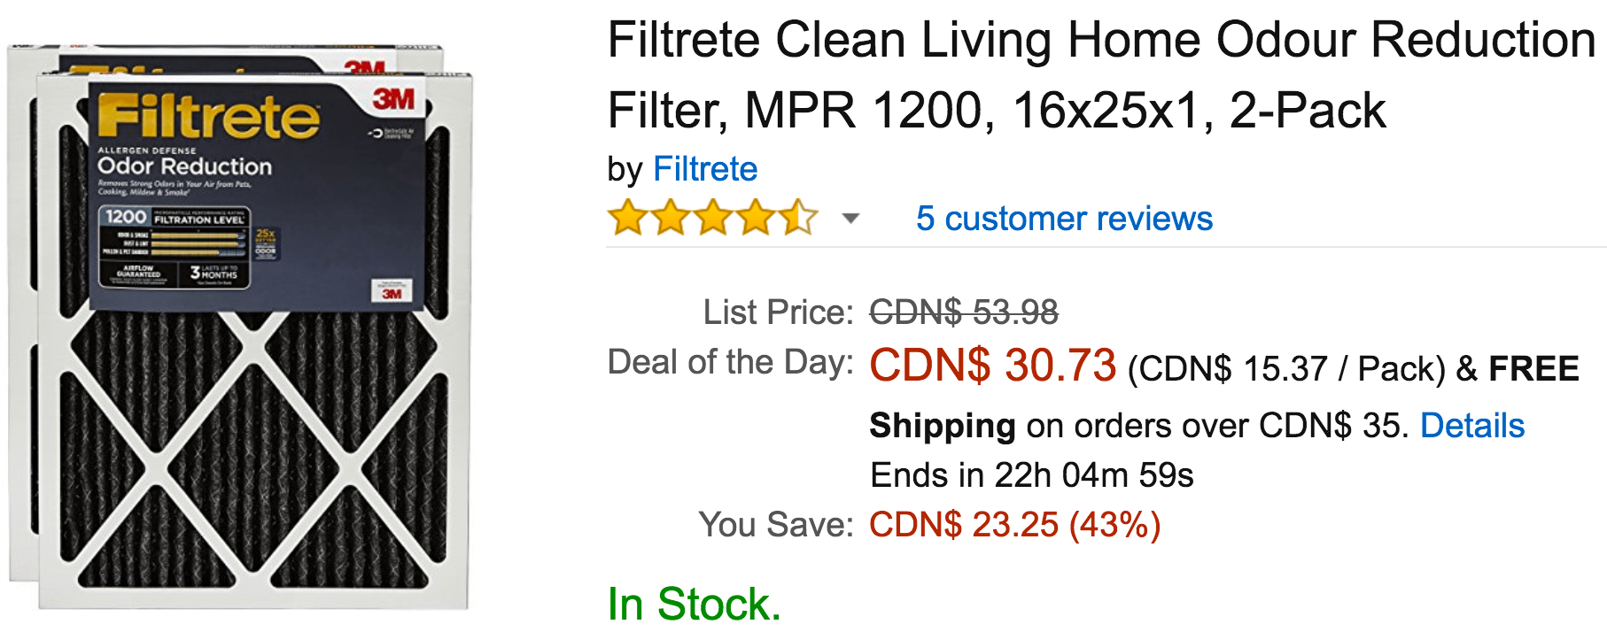Open the Filtrete brand link
Screen dimensions: 1607x632
(x=705, y=168)
